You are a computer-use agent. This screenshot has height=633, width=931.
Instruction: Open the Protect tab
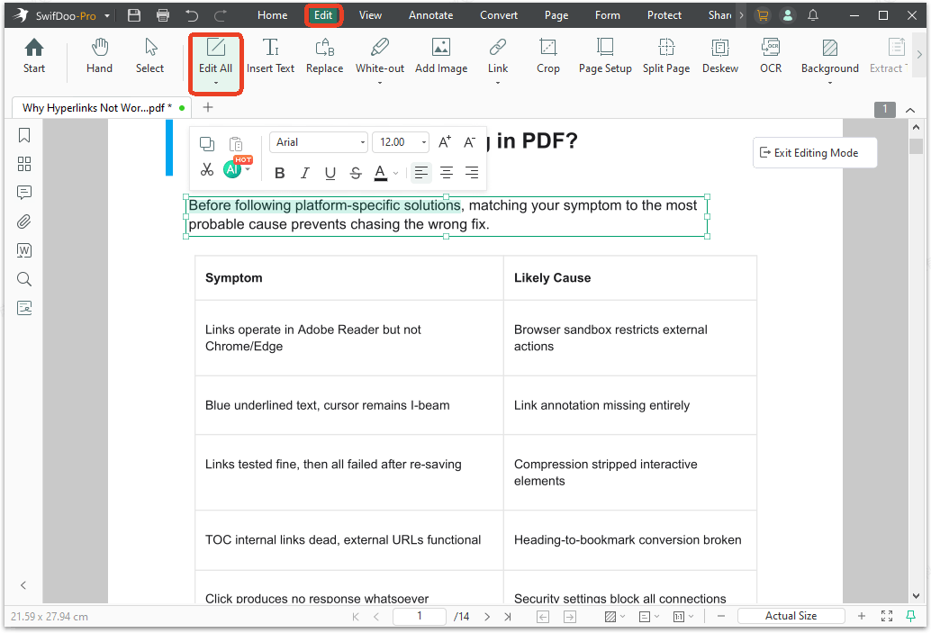(664, 15)
